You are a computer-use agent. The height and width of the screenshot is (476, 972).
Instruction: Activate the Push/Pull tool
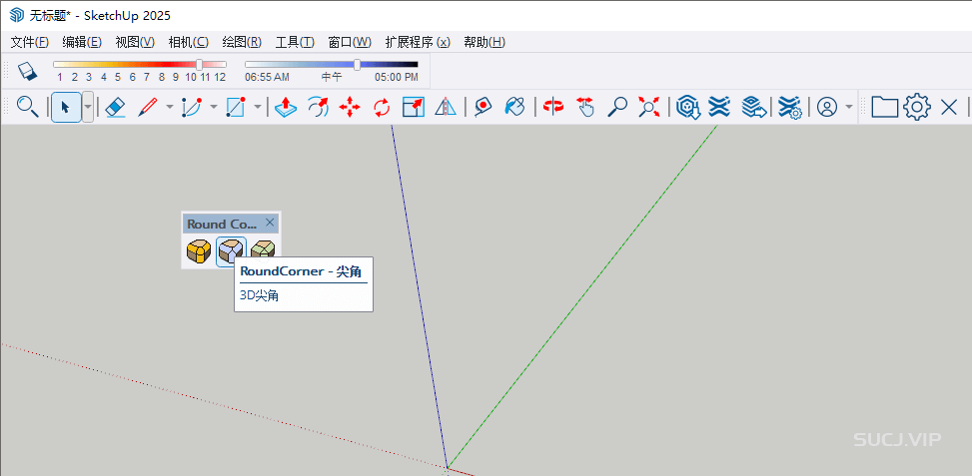pos(285,107)
